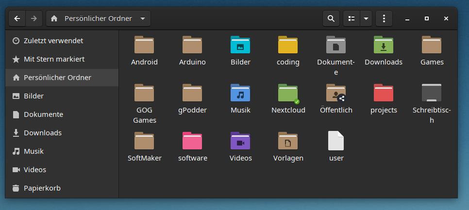Open Downloads from the sidebar
The height and width of the screenshot is (210, 469).
pos(62,133)
